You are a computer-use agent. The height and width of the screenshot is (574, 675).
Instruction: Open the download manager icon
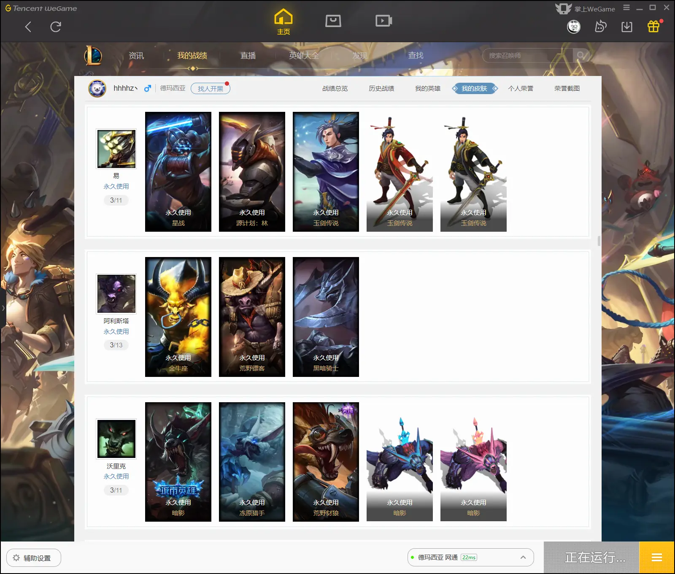click(627, 27)
